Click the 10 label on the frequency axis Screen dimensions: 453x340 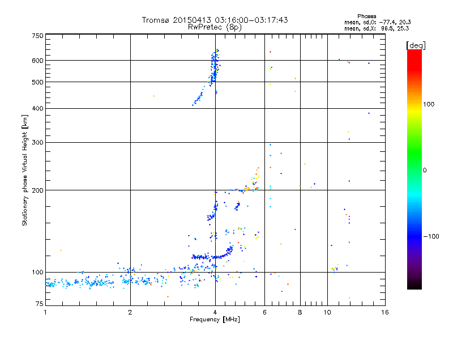pyautogui.click(x=327, y=312)
